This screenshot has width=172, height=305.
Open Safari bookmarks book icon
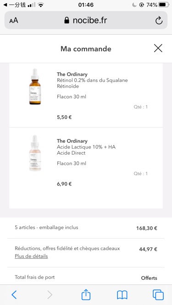pyautogui.click(x=122, y=295)
